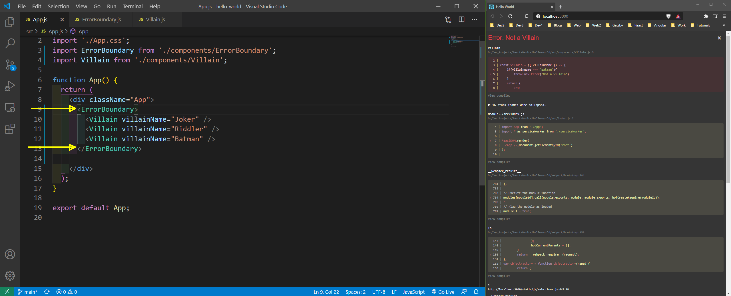Go to line via Ln 9, Col 22
The image size is (731, 296).
coord(326,292)
